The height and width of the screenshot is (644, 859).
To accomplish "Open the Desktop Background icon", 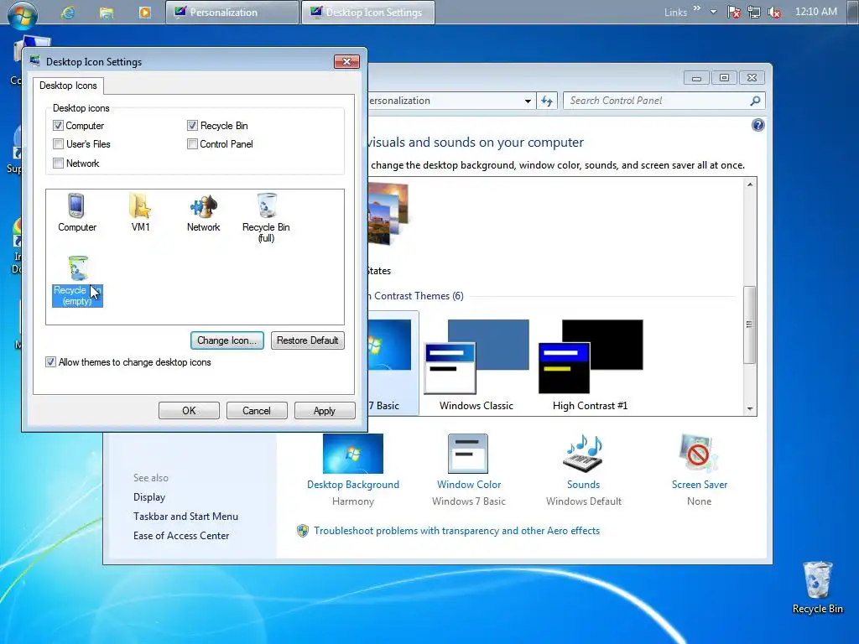I will pos(353,454).
